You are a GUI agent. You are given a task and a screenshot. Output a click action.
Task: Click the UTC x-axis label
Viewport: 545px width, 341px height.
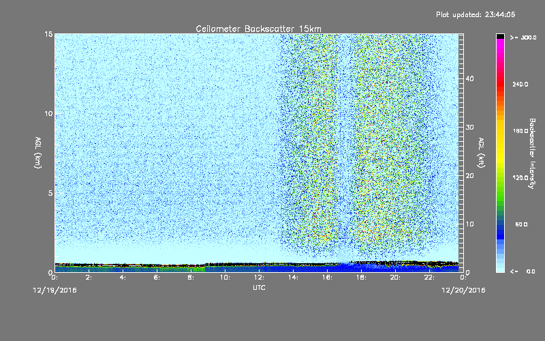259,287
